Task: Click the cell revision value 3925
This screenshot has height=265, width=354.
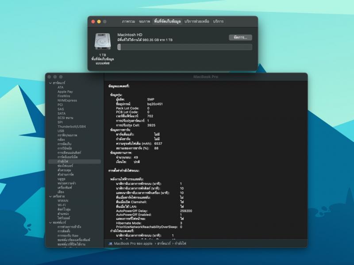Action: (151, 125)
